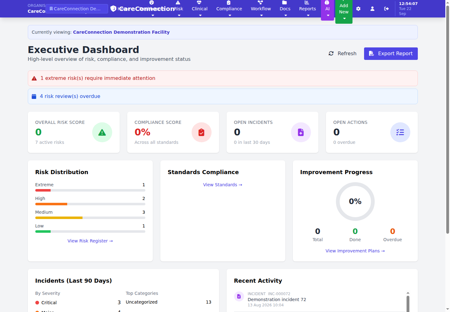The image size is (450, 312).
Task: Expand the Reports menu caret
Action: coord(308,15)
